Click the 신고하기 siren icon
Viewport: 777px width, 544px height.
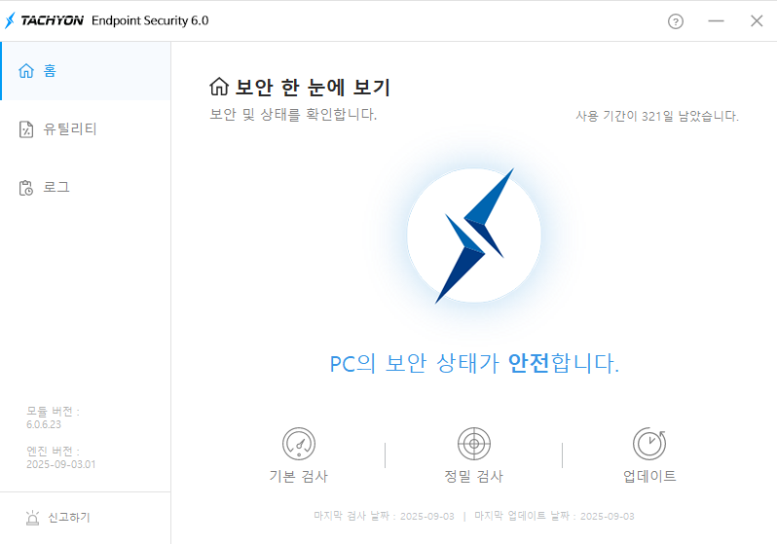coord(32,518)
